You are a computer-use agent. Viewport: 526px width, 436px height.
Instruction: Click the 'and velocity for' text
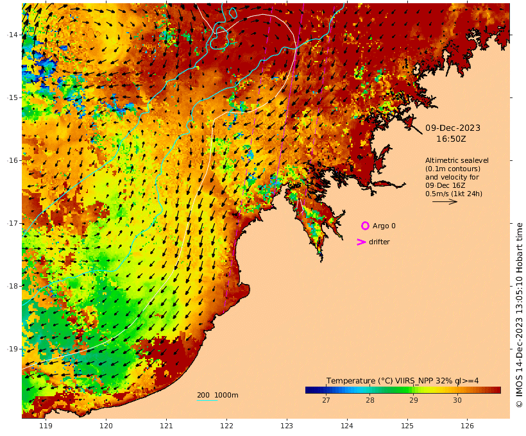[452, 177]
